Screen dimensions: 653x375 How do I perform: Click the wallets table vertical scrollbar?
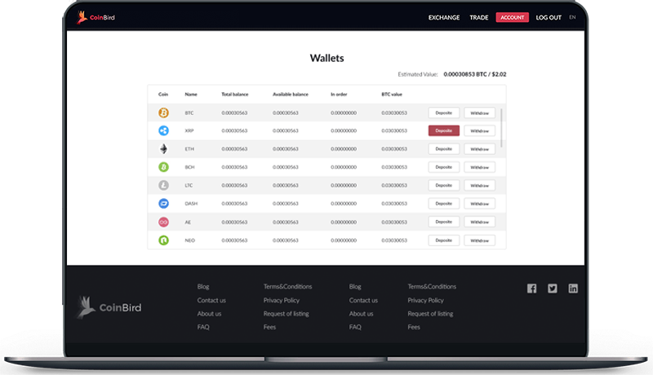point(502,128)
